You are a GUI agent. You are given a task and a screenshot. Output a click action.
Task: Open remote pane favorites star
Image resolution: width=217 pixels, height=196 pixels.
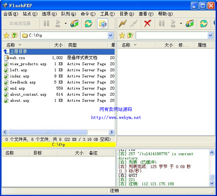pos(122,35)
